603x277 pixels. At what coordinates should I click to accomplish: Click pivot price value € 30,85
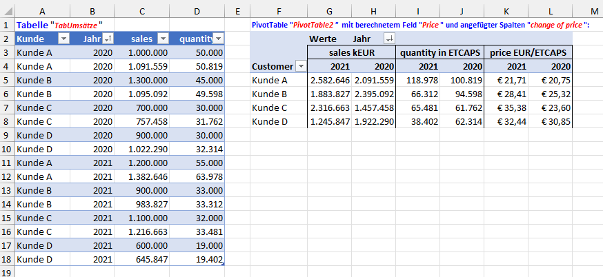point(551,122)
